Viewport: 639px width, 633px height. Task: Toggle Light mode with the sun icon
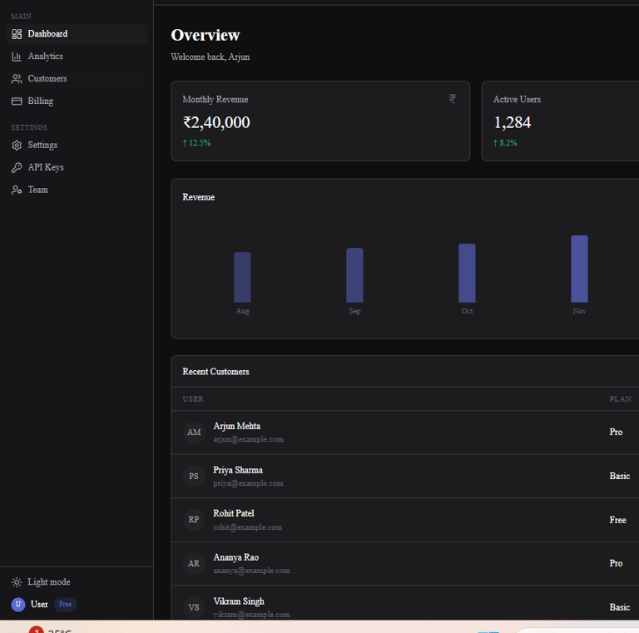[x=17, y=582]
